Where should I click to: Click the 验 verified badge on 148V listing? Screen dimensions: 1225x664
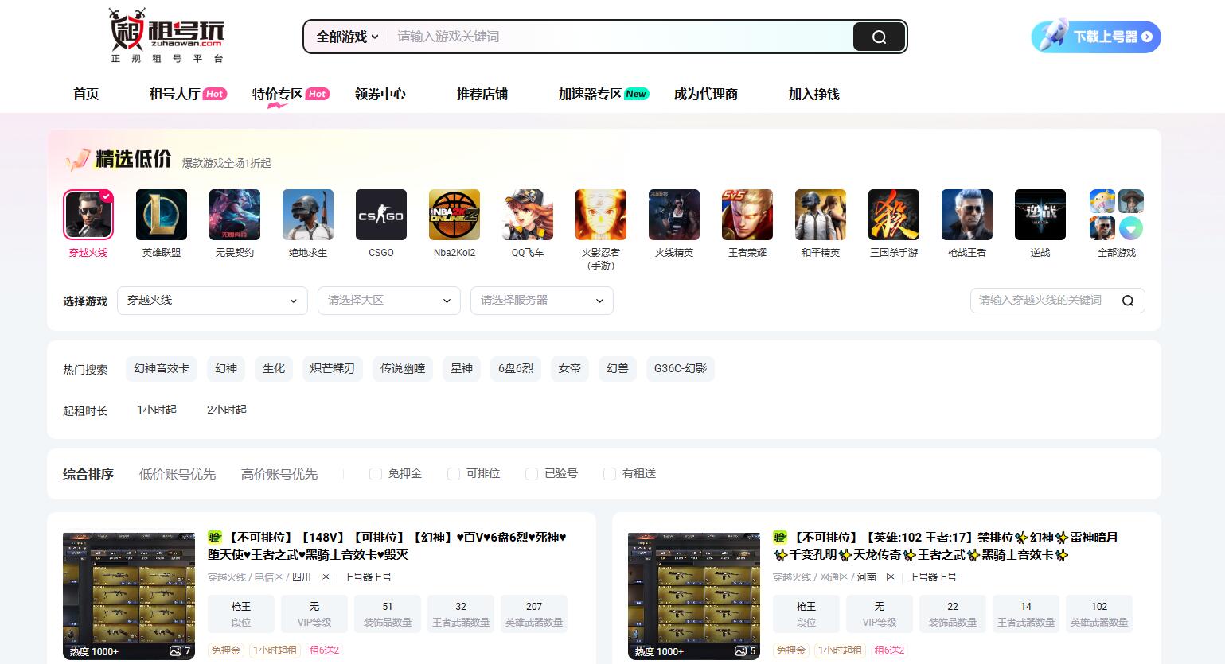[215, 538]
